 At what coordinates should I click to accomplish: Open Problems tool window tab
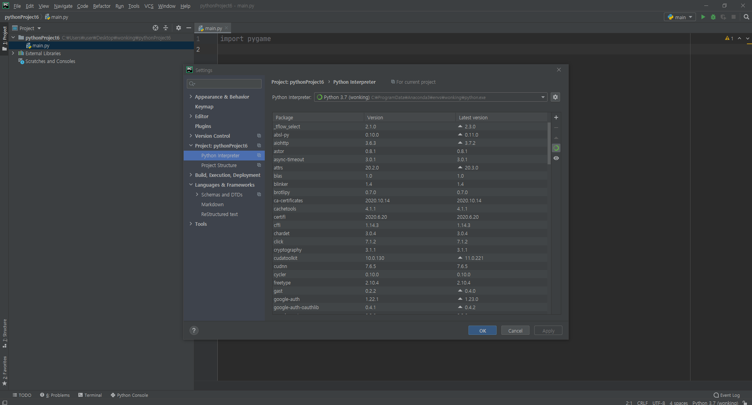click(55, 395)
